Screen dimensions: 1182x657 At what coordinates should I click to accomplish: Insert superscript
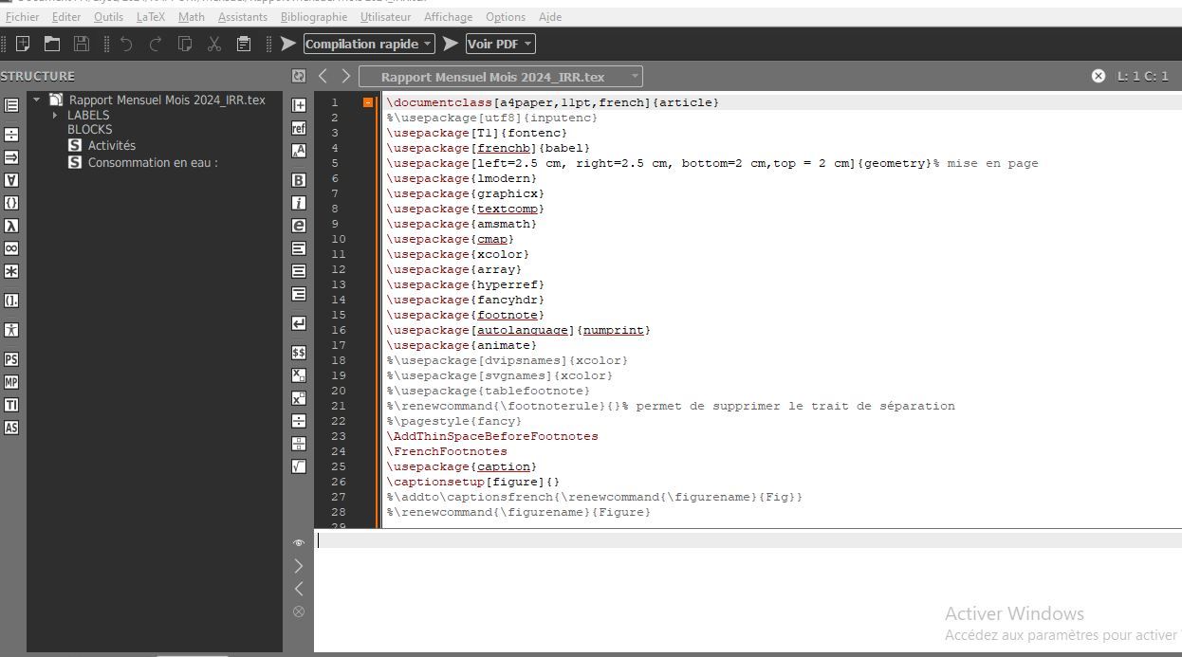coord(299,398)
